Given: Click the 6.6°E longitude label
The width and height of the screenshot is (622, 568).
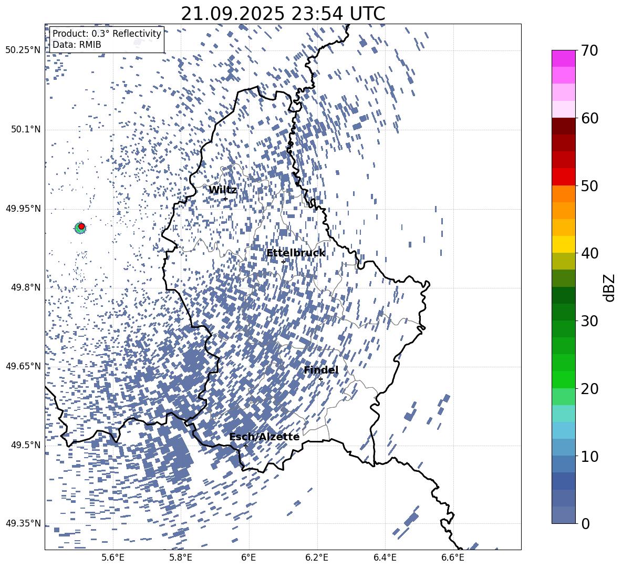Looking at the screenshot, I should click(453, 558).
